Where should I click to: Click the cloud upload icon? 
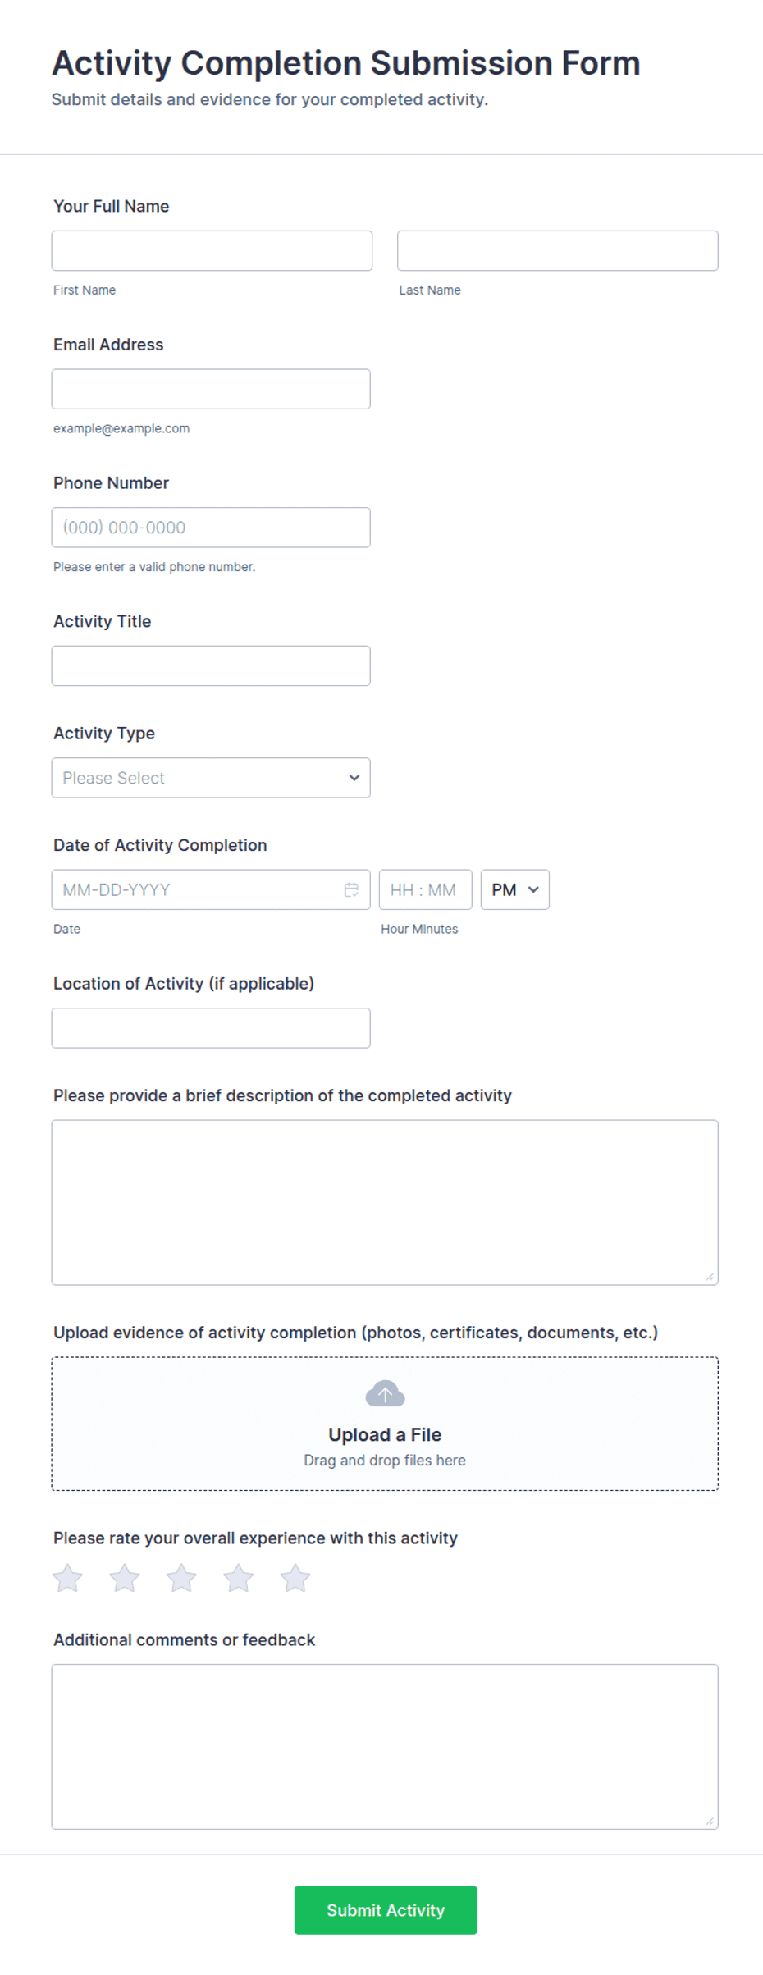(x=385, y=1393)
